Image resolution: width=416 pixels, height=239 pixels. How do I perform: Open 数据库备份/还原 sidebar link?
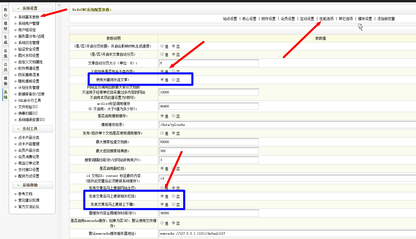[x=31, y=94]
